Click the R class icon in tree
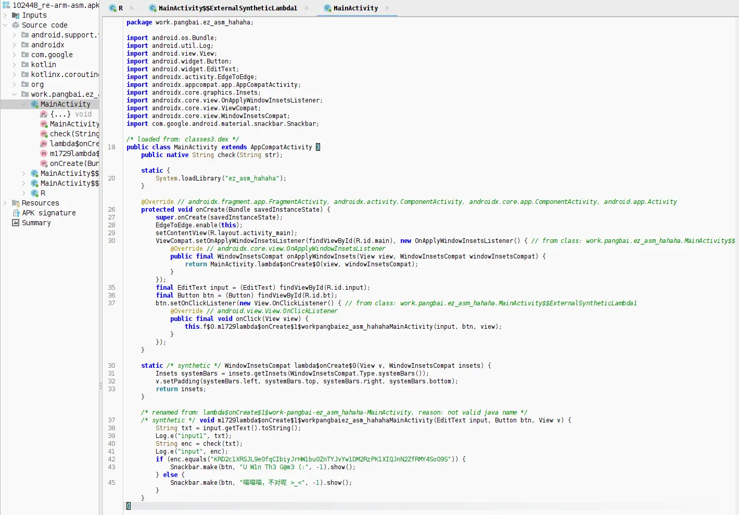739x515 pixels. [34, 193]
